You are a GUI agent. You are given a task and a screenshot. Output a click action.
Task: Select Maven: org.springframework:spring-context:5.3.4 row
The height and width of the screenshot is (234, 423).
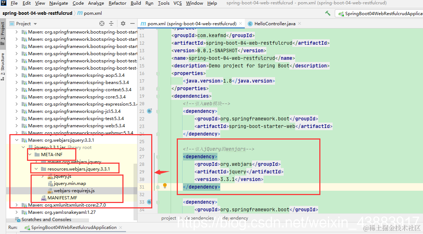(72, 89)
